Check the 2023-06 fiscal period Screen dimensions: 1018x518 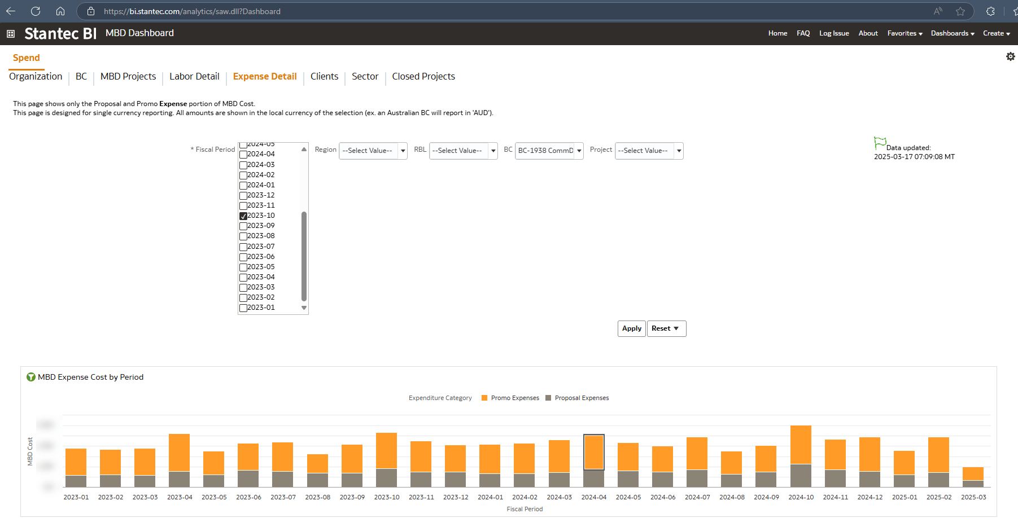coord(243,257)
